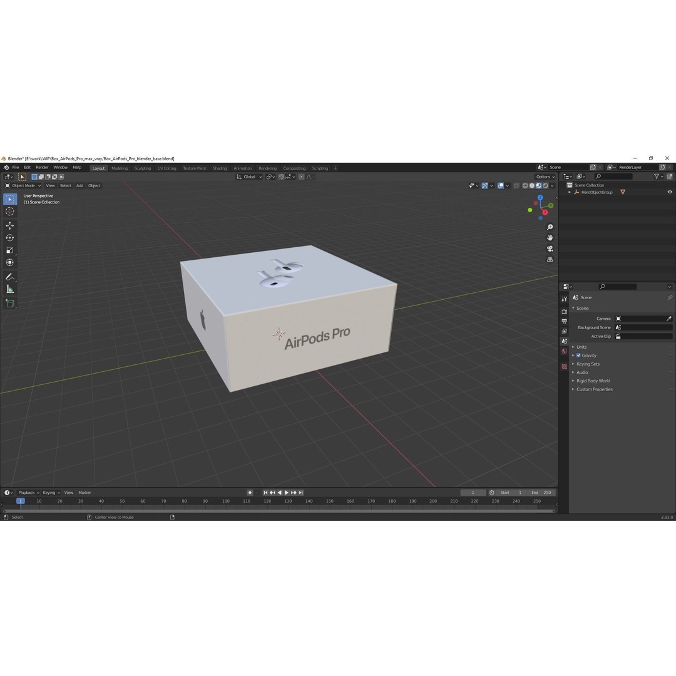Jump to the timeline end frame
This screenshot has width=676, height=676.
[301, 493]
